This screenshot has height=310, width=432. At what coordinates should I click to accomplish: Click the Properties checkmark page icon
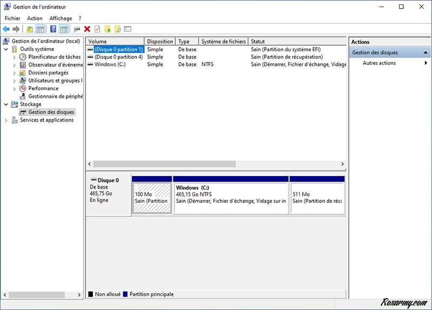click(97, 29)
